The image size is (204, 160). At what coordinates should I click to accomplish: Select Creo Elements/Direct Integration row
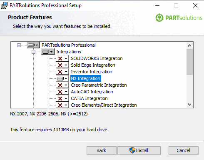pyautogui.click(x=104, y=105)
